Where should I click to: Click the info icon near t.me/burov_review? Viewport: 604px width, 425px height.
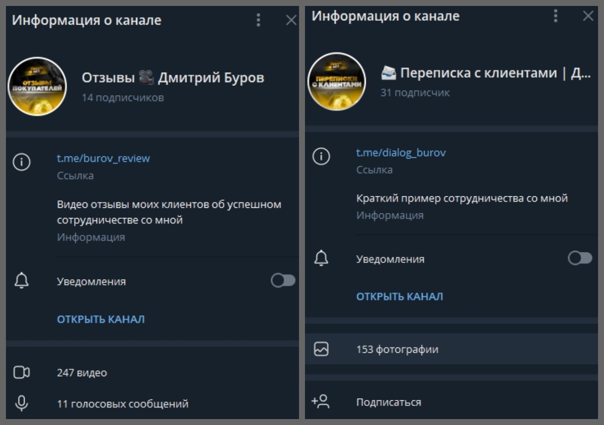pyautogui.click(x=22, y=162)
